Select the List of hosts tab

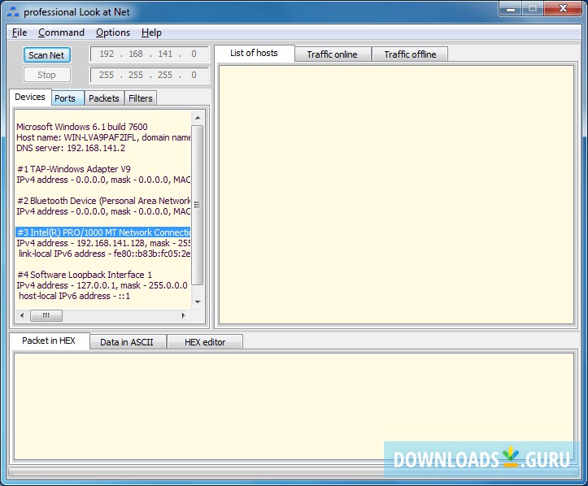pos(255,53)
